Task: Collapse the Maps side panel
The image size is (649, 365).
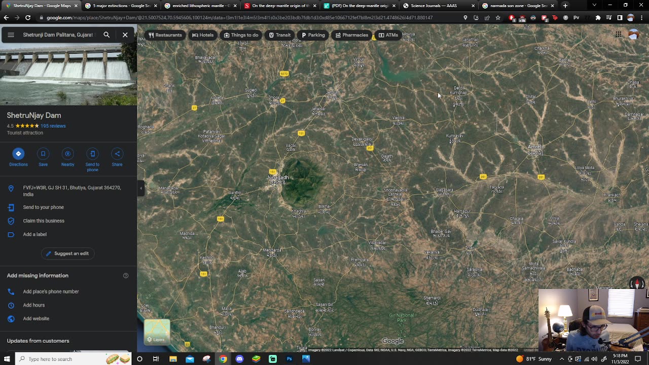Action: pos(141,188)
